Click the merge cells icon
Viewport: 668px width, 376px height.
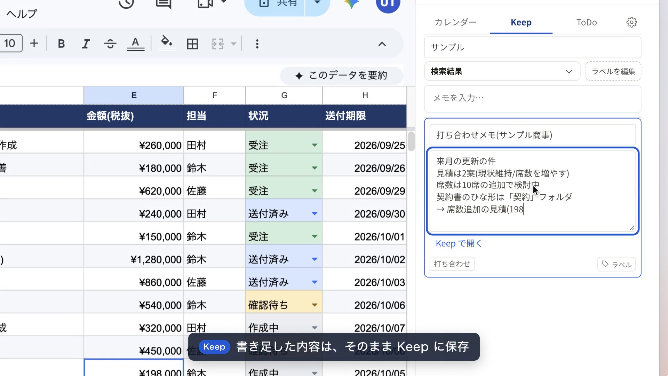click(218, 44)
